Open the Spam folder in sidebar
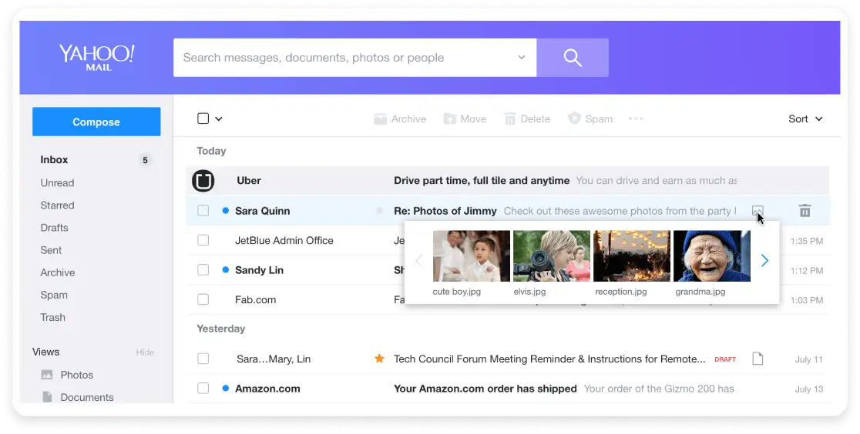 pos(54,295)
